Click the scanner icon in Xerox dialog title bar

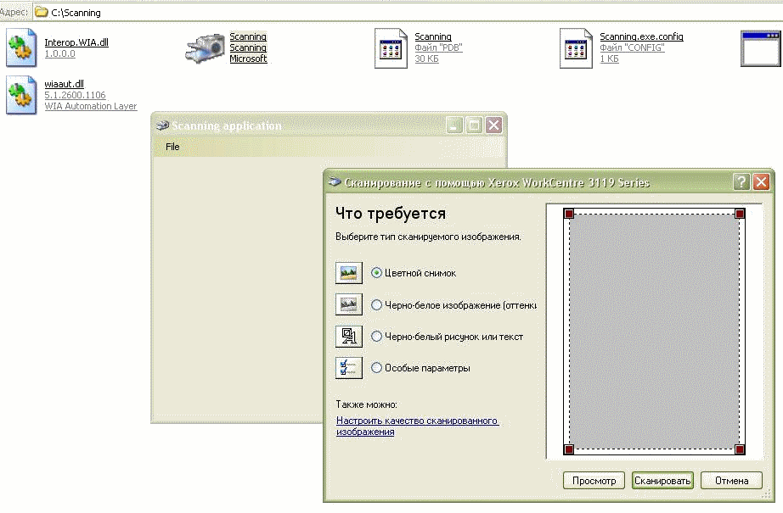[x=335, y=182]
